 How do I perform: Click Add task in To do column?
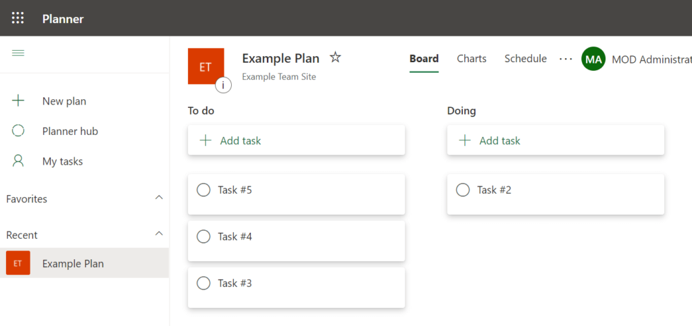coord(296,140)
